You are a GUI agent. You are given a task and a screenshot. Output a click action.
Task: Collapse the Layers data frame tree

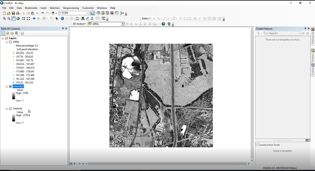(3, 38)
